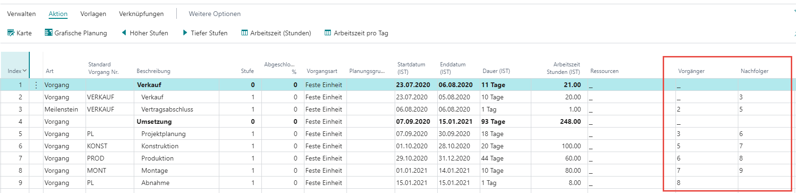Click Höher Stufen to outdent
Image resolution: width=796 pixels, height=193 pixels.
click(x=149, y=33)
